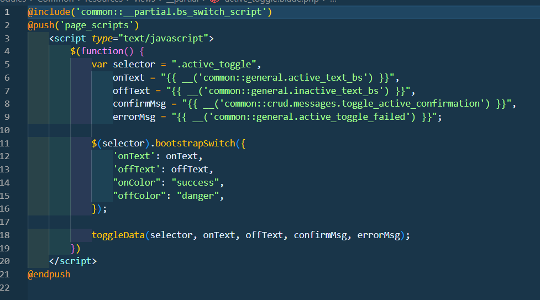
Task: Click the ".active_toggle" string
Action: pos(213,65)
